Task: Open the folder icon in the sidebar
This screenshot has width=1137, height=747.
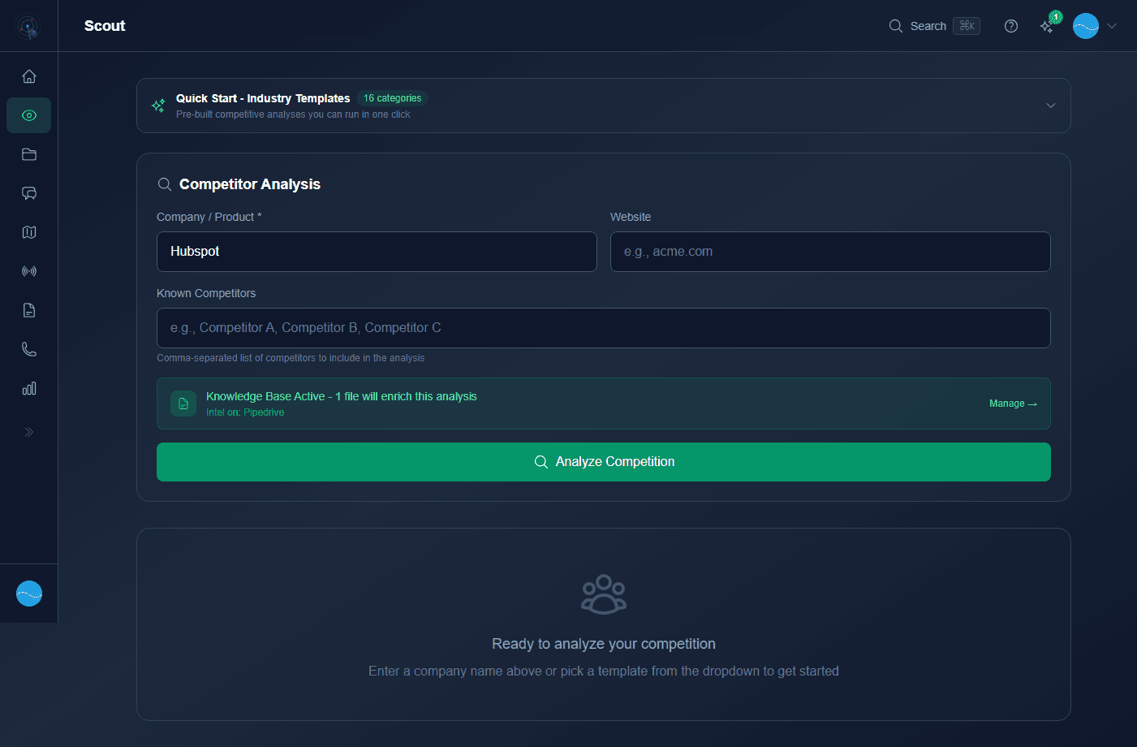Action: 29,154
